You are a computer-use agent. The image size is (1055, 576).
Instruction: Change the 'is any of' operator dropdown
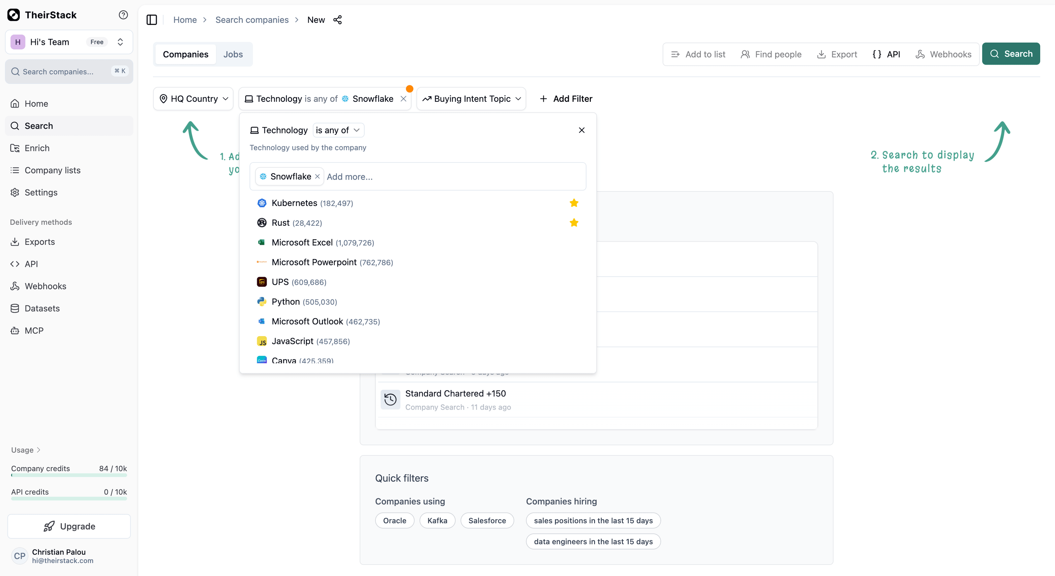338,130
